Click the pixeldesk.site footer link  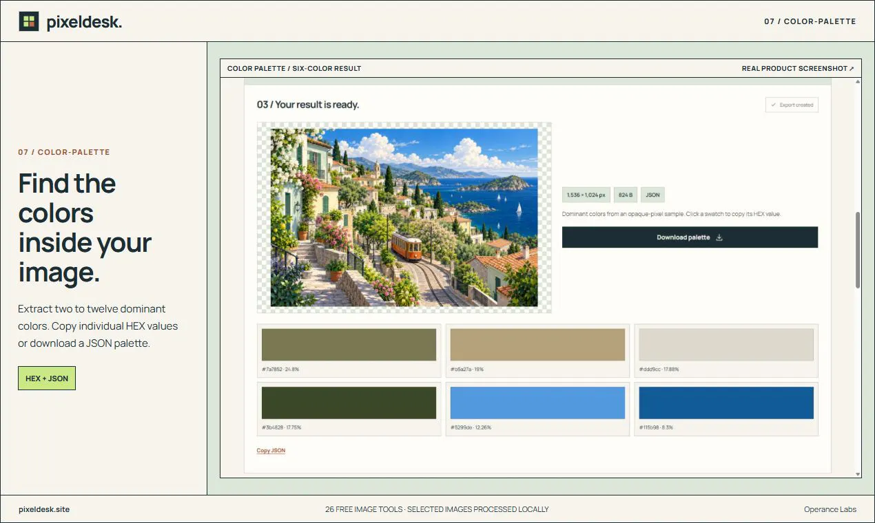click(x=44, y=509)
